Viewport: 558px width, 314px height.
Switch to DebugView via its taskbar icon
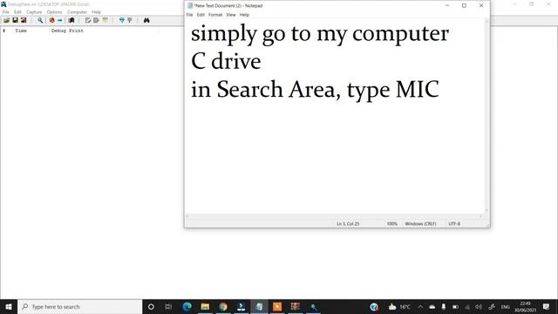click(x=313, y=306)
